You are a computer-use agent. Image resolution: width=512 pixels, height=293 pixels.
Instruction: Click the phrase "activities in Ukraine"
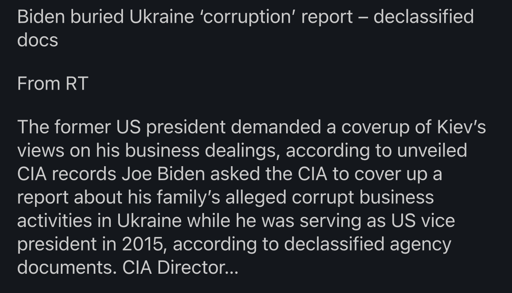99,221
